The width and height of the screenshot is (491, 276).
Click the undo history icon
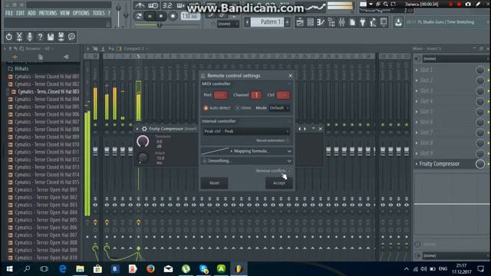point(9,37)
